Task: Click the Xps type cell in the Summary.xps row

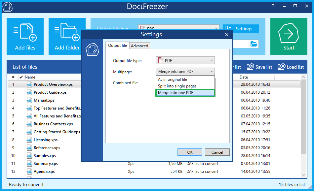Action: [x=131, y=164]
